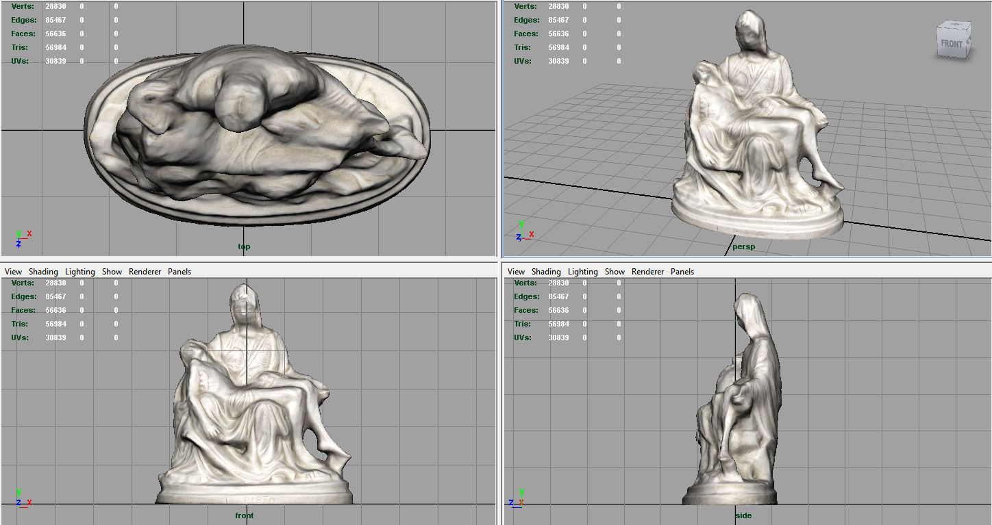Click the 28830 verts value in side view

tap(558, 283)
